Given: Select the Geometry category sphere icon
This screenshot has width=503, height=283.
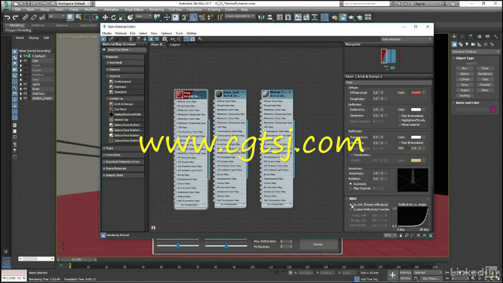Looking at the screenshot, I should click(454, 44).
